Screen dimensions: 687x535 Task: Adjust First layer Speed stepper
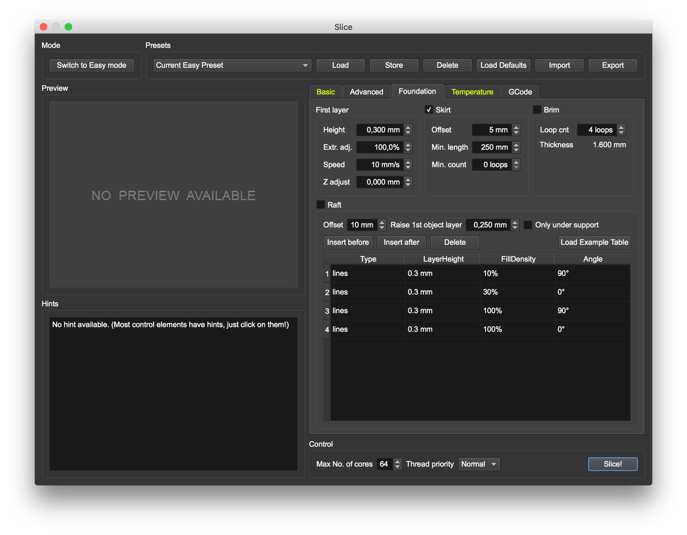(x=408, y=165)
